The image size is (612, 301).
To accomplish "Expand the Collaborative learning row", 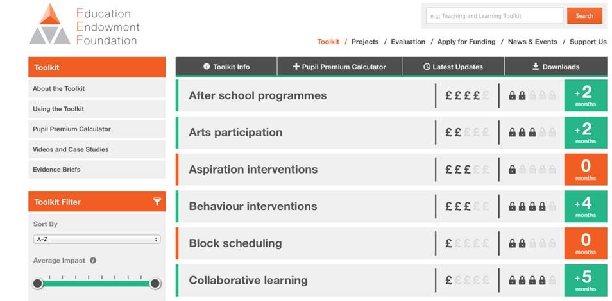I will click(391, 281).
